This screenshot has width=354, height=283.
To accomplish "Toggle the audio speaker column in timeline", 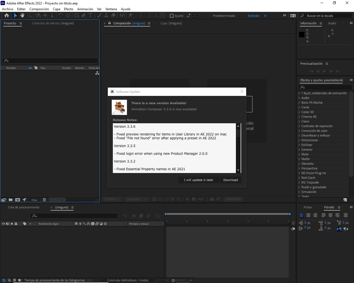I will click(x=7, y=224).
